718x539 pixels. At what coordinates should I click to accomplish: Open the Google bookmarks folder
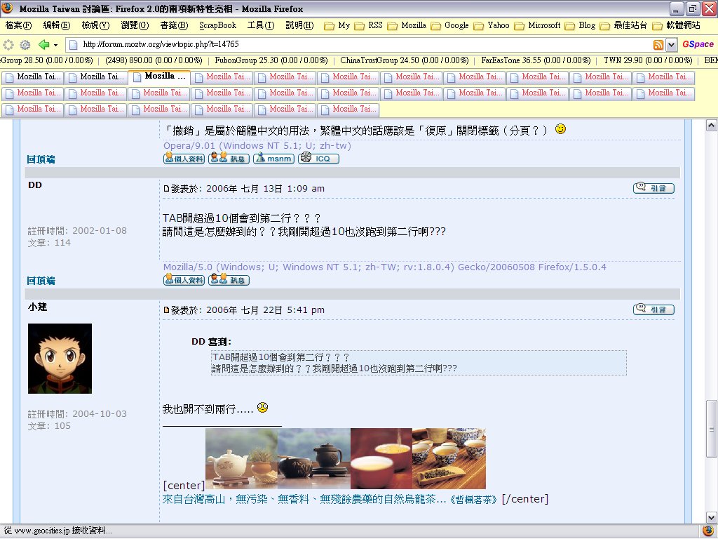pyautogui.click(x=449, y=25)
